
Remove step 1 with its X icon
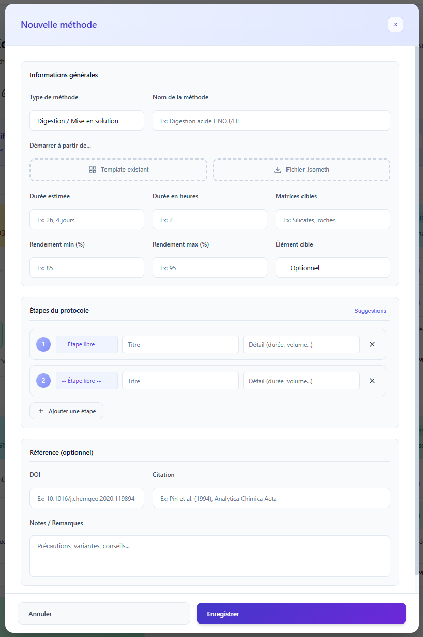point(372,344)
